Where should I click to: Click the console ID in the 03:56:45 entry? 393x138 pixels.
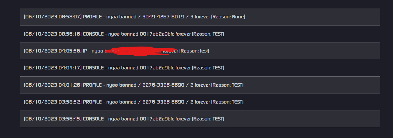pyautogui.click(x=157, y=119)
